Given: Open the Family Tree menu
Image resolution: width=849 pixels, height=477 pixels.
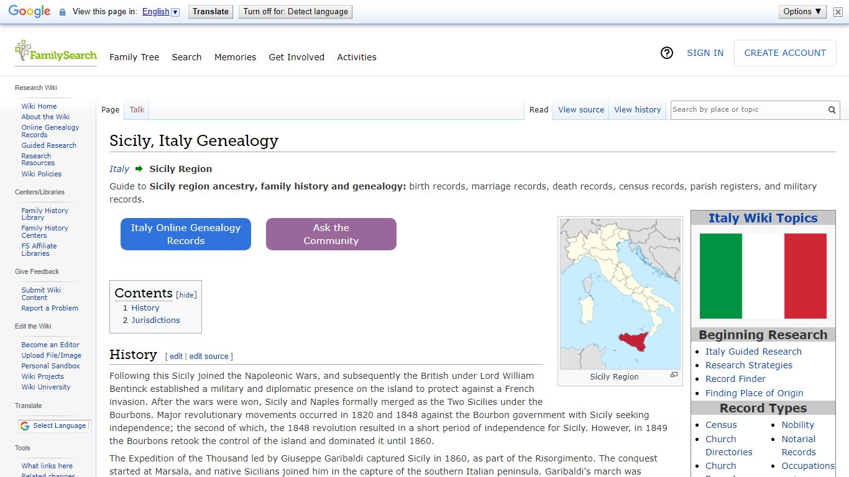Looking at the screenshot, I should [134, 57].
